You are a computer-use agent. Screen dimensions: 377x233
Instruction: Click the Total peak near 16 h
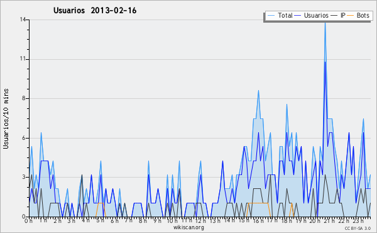click(258, 91)
